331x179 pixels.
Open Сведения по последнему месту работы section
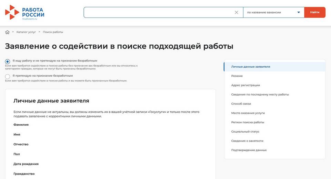click(x=260, y=94)
